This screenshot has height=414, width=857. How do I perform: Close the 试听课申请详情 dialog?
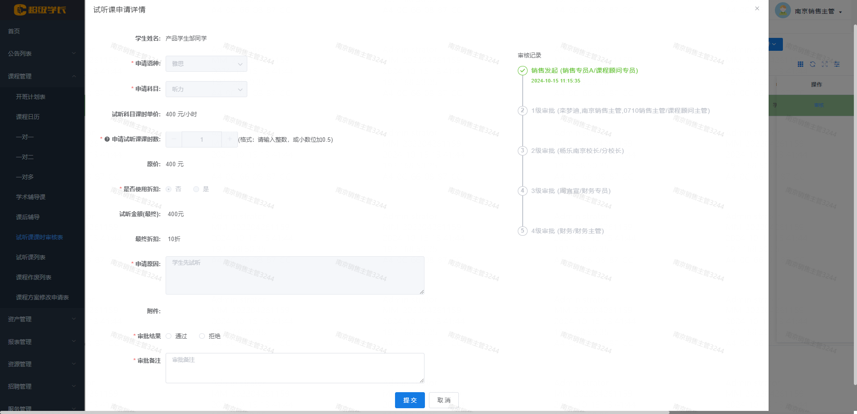point(757,8)
